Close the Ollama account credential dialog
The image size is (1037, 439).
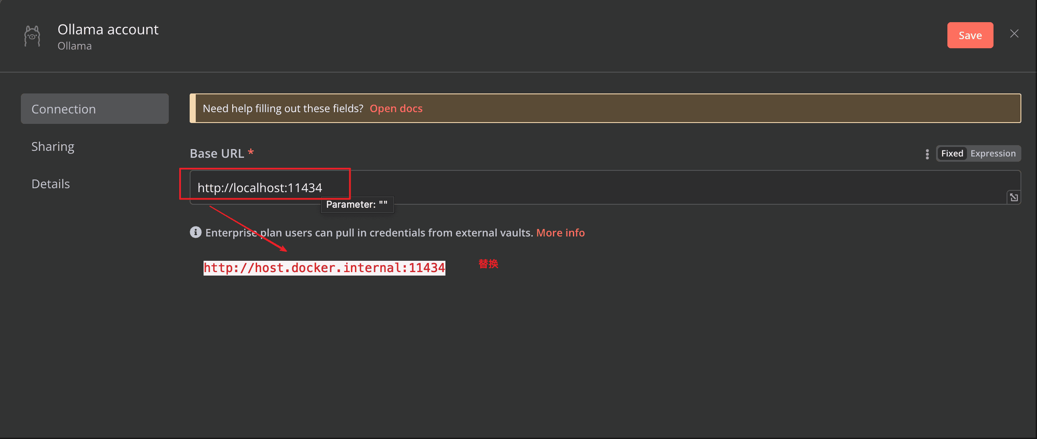tap(1014, 34)
